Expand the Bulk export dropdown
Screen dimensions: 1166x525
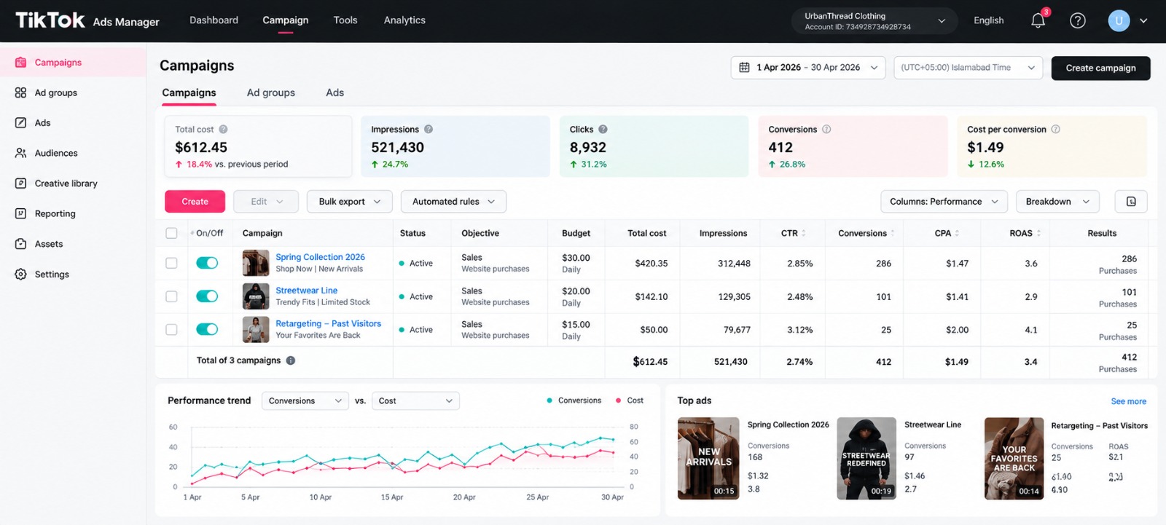click(x=350, y=202)
